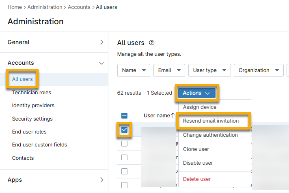
Task: Expand the General section in sidebar
Action: coord(101,42)
